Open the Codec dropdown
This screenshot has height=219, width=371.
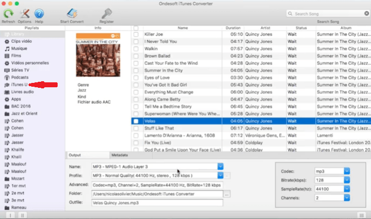pos(347,171)
